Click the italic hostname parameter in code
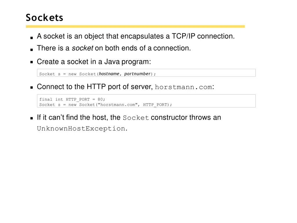This screenshot has width=297, height=223. pos(109,74)
